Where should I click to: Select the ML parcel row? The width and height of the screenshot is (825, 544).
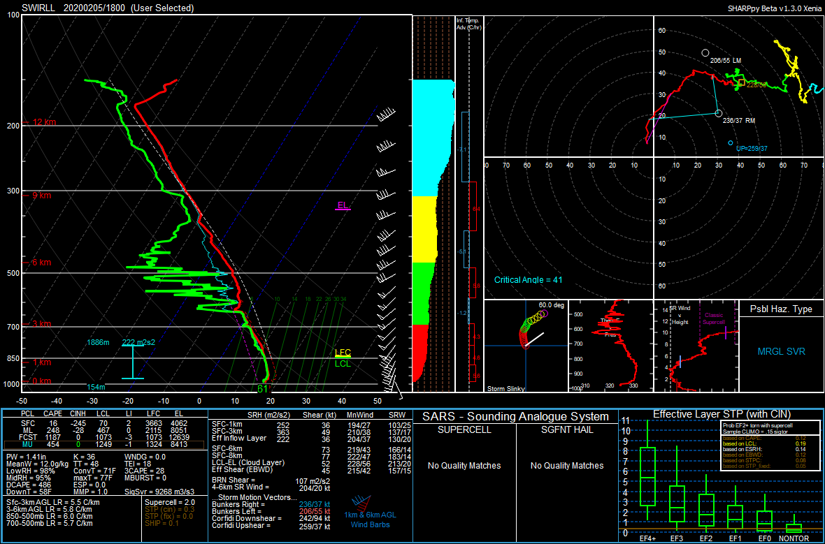point(104,430)
